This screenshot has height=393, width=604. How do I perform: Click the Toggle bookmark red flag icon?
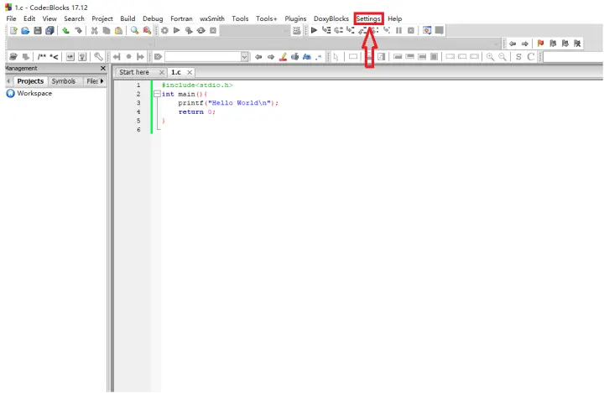[x=540, y=44]
